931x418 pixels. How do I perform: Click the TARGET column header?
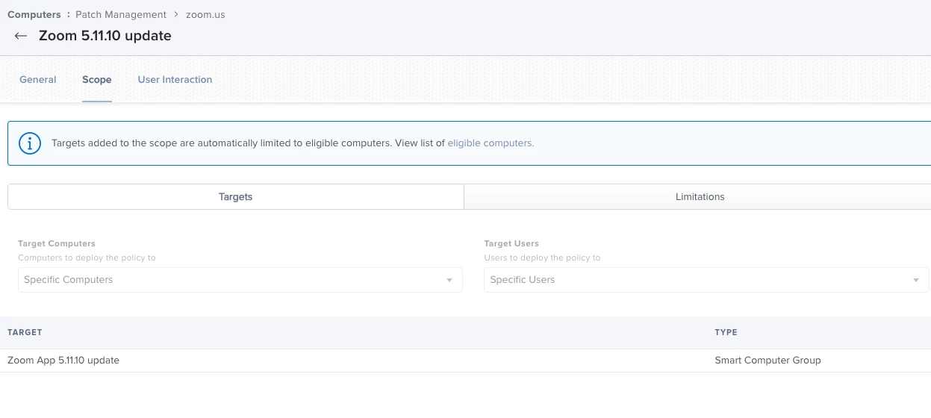point(25,332)
